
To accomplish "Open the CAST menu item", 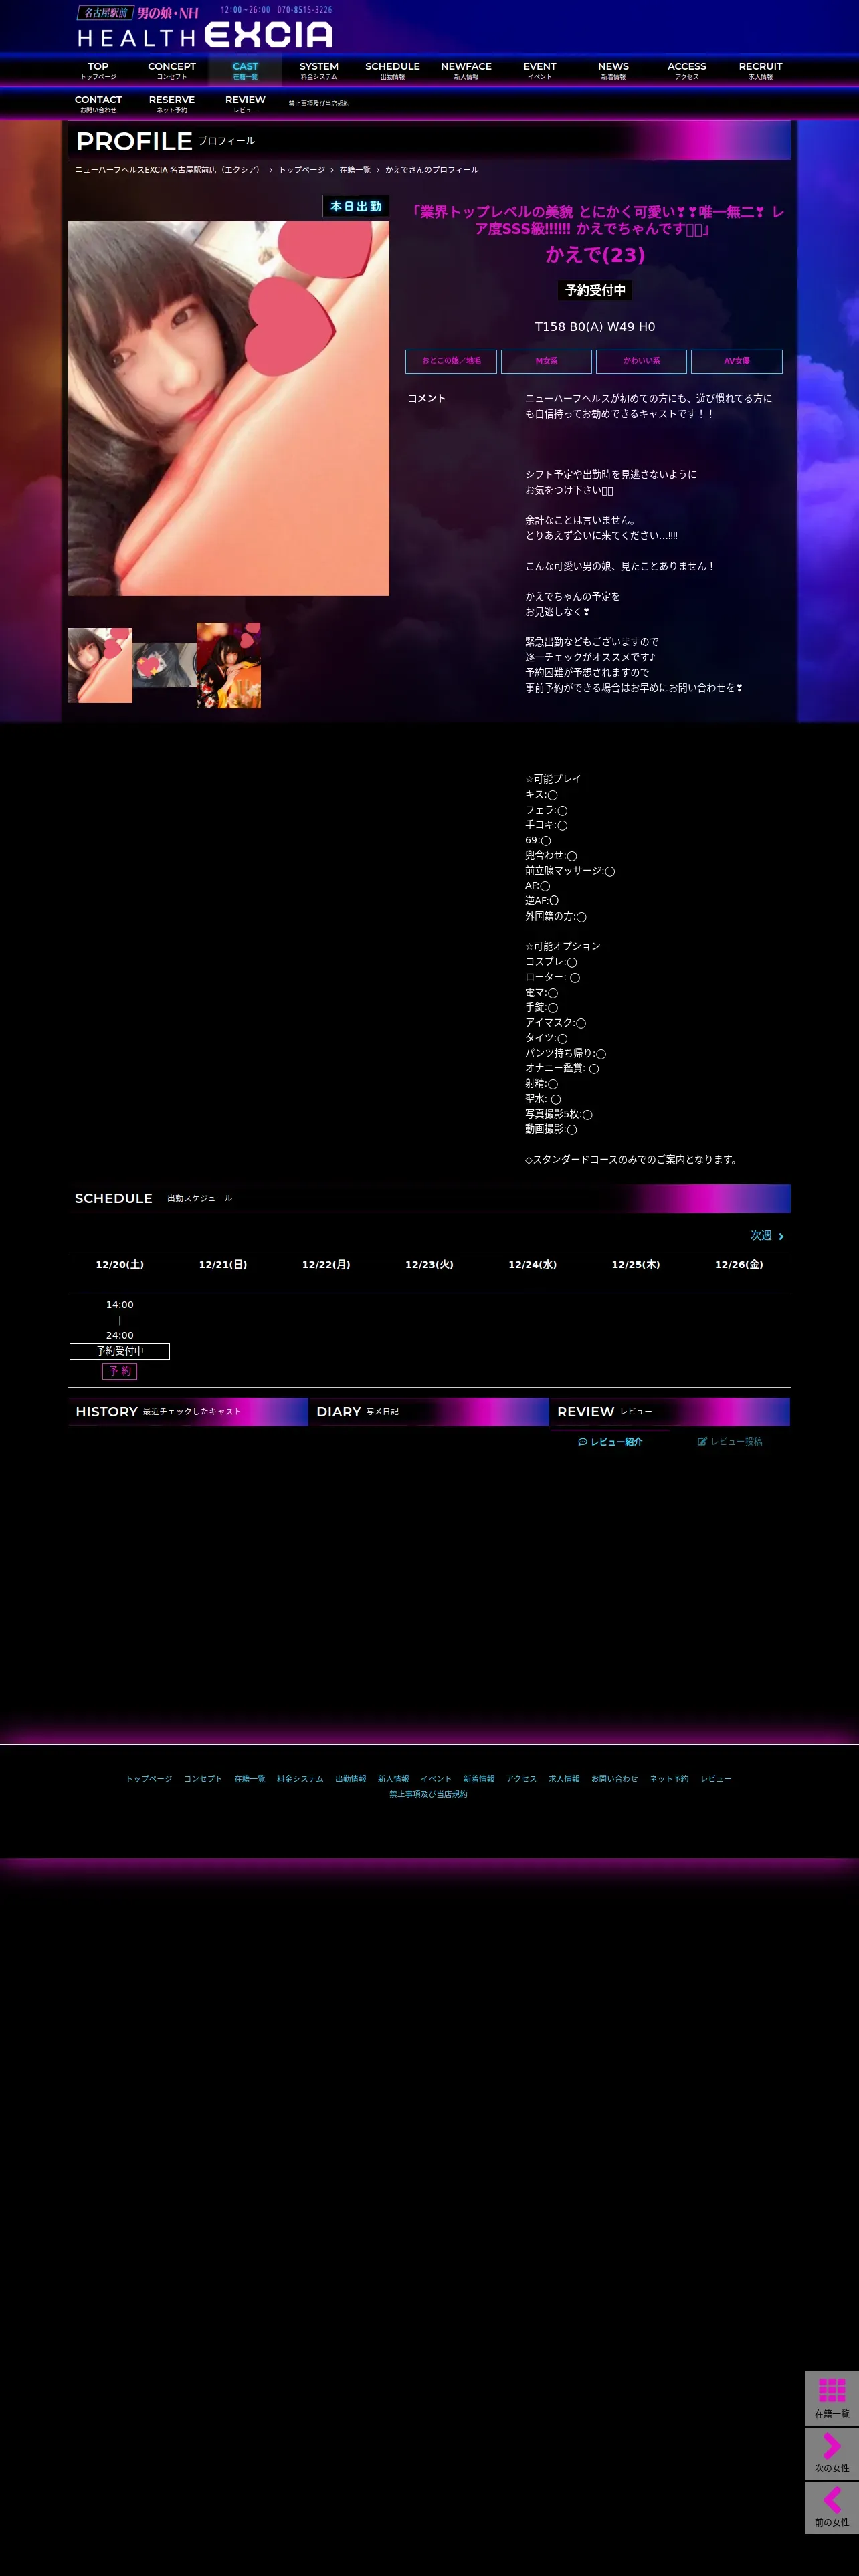I will [245, 70].
